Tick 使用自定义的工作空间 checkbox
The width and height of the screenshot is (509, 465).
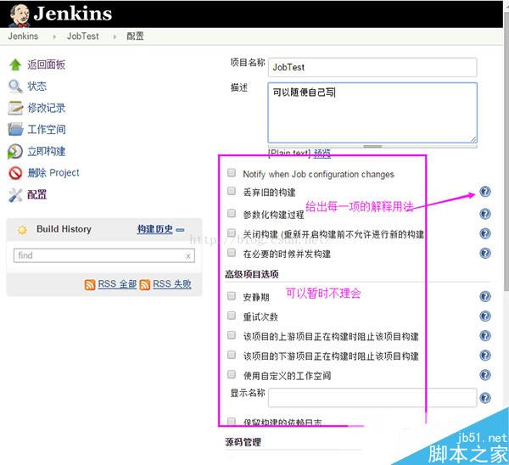point(232,374)
